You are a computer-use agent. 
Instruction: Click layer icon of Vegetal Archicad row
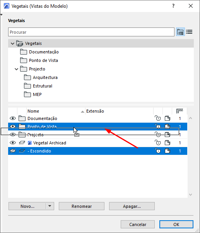[22, 143]
